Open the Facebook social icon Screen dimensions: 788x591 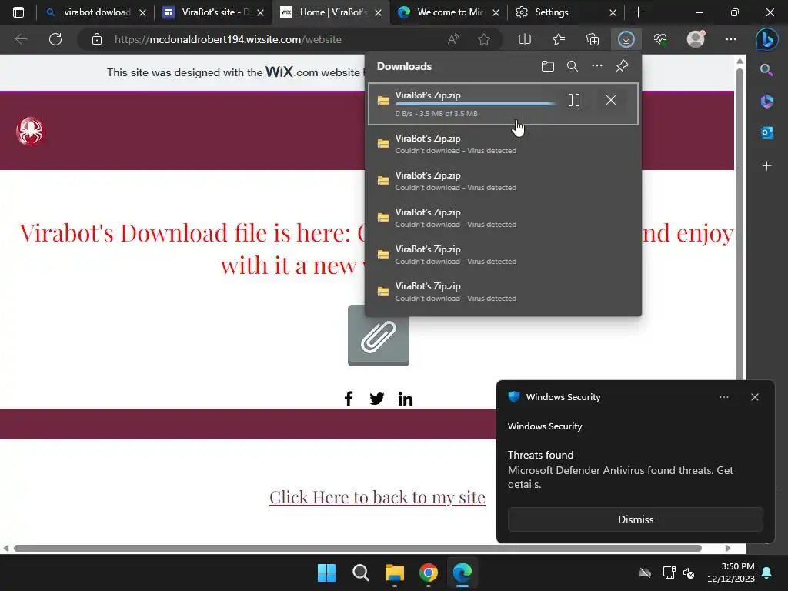[x=349, y=399]
